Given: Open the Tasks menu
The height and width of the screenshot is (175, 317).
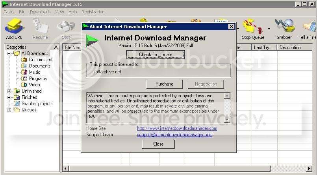Looking at the screenshot, I should click(x=9, y=12).
